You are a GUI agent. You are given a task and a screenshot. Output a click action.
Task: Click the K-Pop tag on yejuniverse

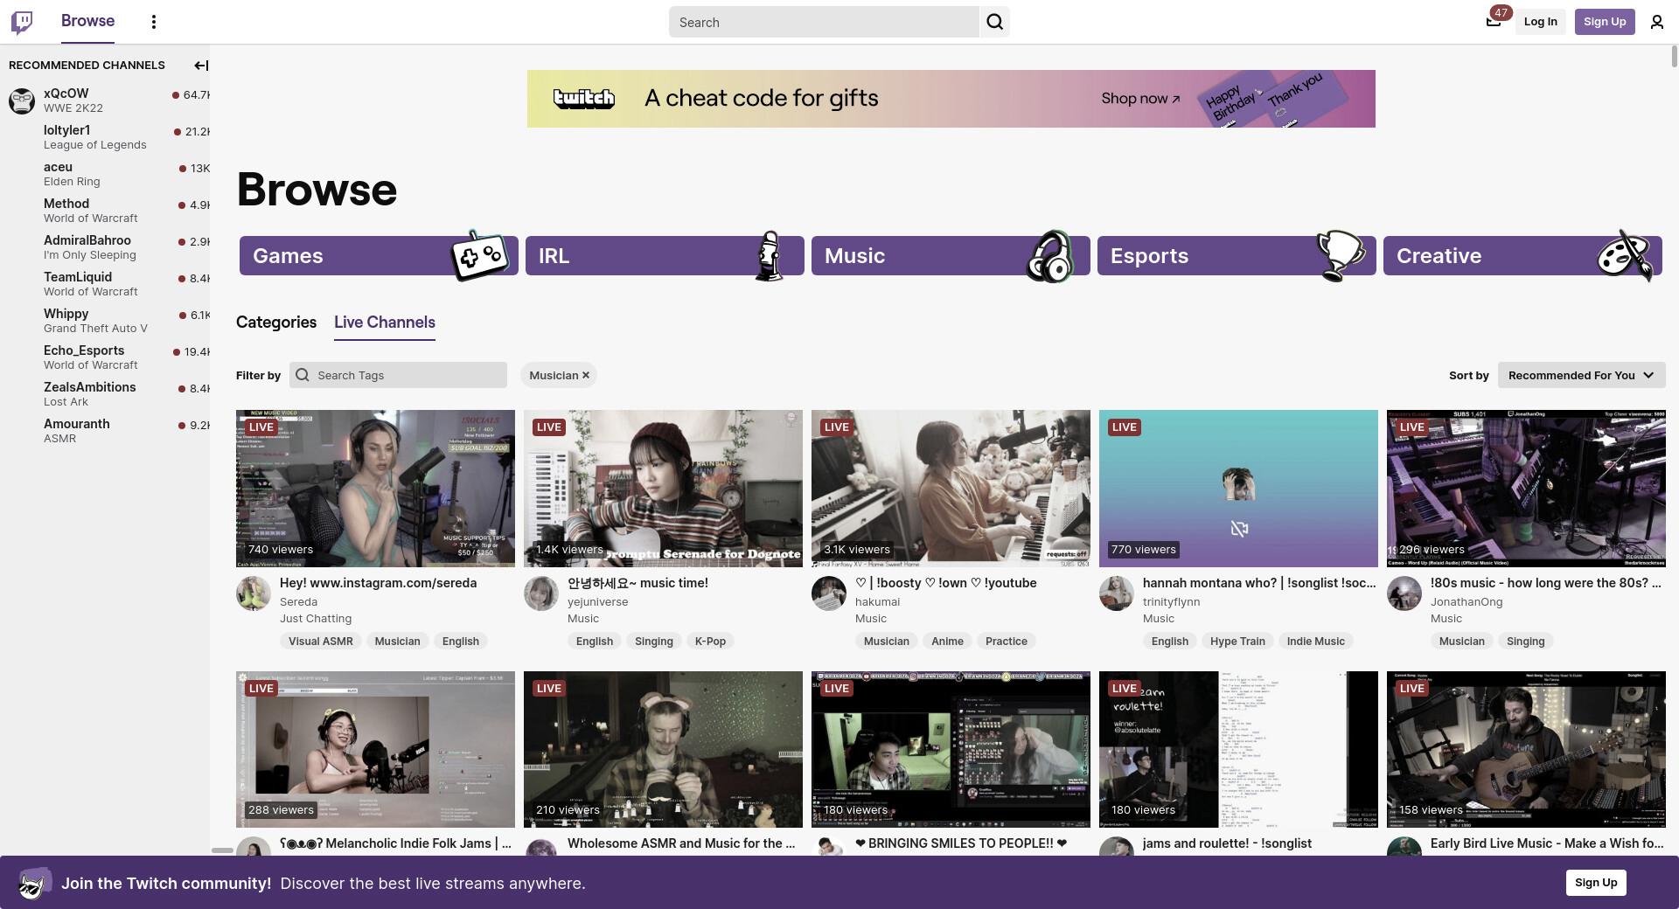(x=710, y=641)
